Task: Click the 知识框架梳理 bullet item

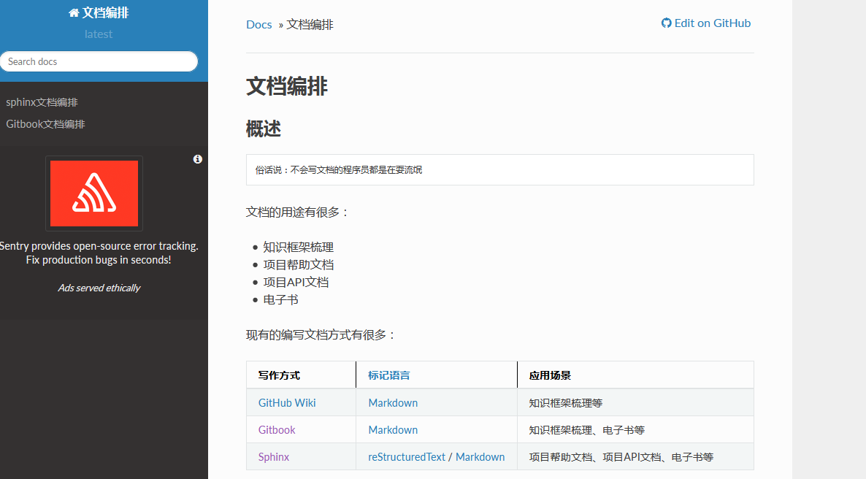Action: 298,248
